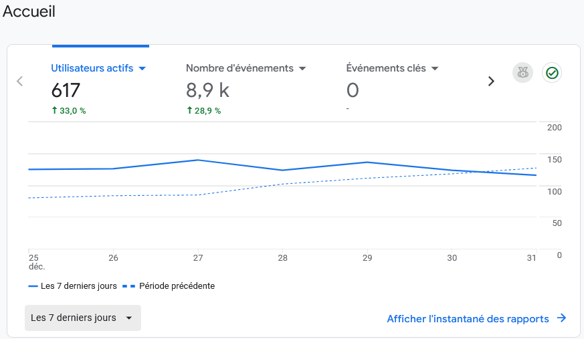Expand the Événements clés dropdown arrow
Screen dimensions: 584x339
(x=435, y=68)
